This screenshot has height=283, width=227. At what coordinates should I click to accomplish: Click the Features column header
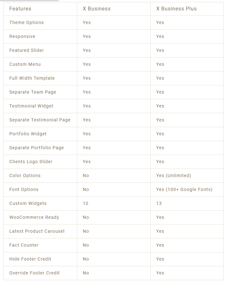tap(20, 9)
